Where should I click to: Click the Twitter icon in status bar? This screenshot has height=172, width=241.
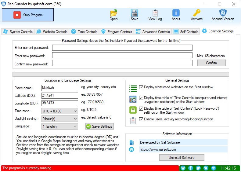[x=198, y=168]
